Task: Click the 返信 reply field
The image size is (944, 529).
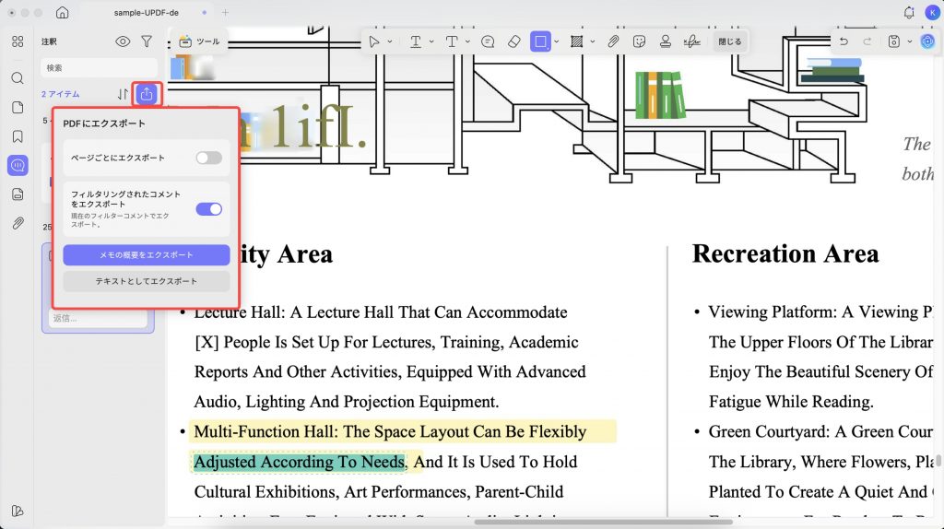Action: click(x=98, y=318)
